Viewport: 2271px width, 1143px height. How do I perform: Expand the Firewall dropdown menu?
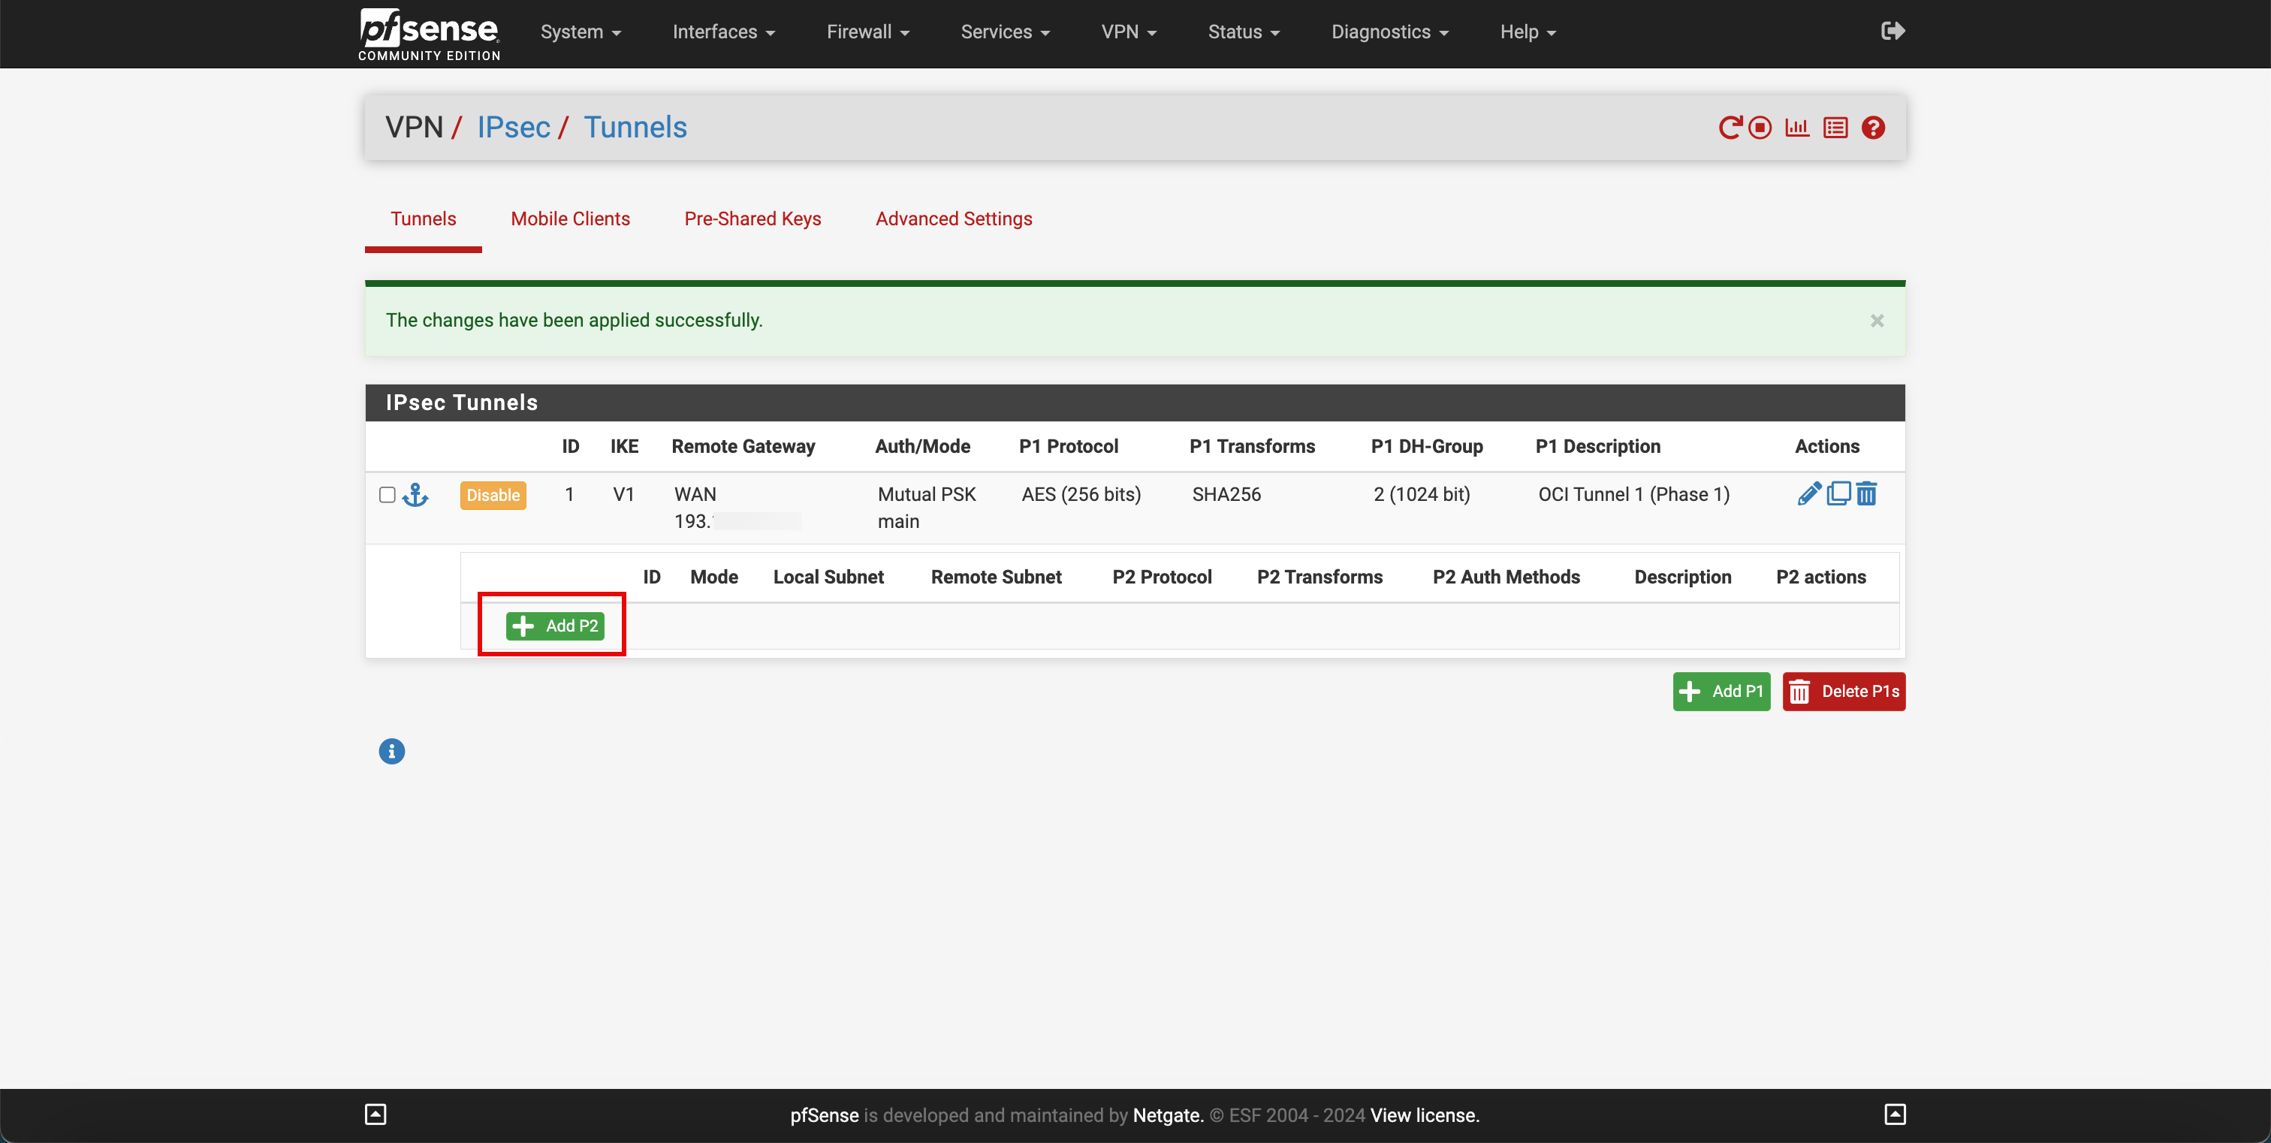click(x=869, y=31)
